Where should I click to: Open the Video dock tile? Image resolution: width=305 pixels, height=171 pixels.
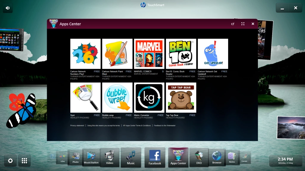tap(110, 157)
